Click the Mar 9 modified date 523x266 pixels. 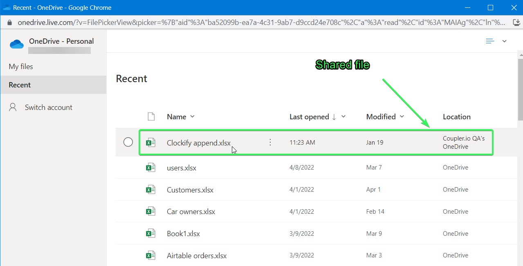(x=374, y=234)
